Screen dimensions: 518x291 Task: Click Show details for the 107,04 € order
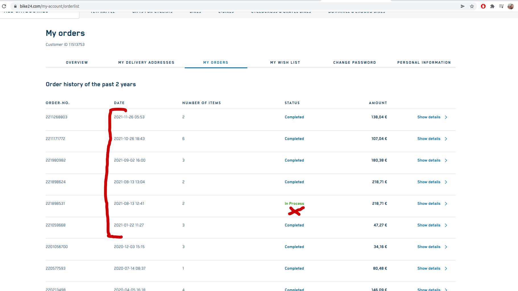(429, 139)
